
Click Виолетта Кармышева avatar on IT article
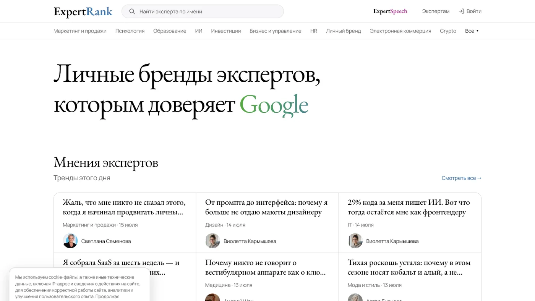click(355, 241)
